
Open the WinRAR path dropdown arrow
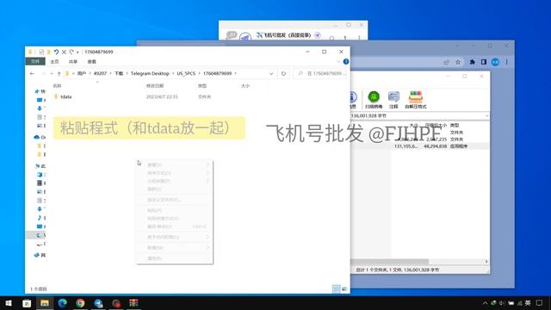pos(486,115)
